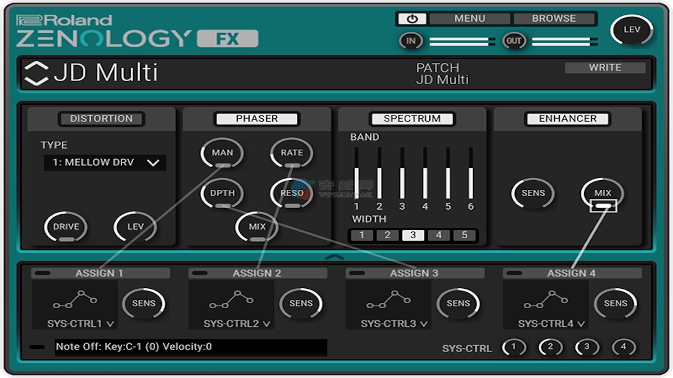
Task: Open the SYS-CTRL3 source dropdown
Action: [x=394, y=324]
